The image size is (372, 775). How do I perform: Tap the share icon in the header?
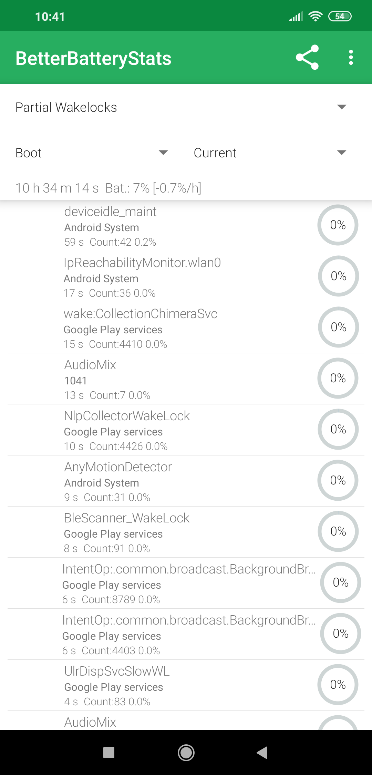pyautogui.click(x=307, y=57)
